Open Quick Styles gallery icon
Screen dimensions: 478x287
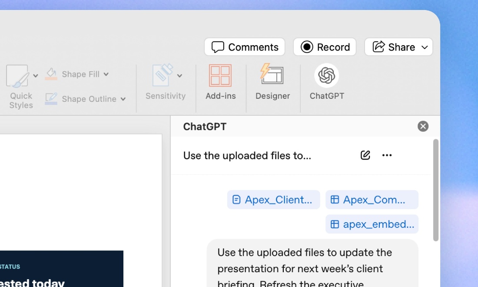pos(17,76)
